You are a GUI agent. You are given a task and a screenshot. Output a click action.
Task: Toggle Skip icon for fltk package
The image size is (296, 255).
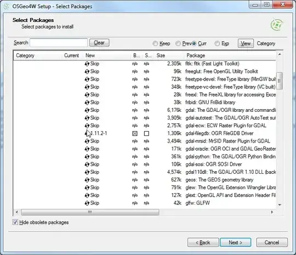point(87,64)
